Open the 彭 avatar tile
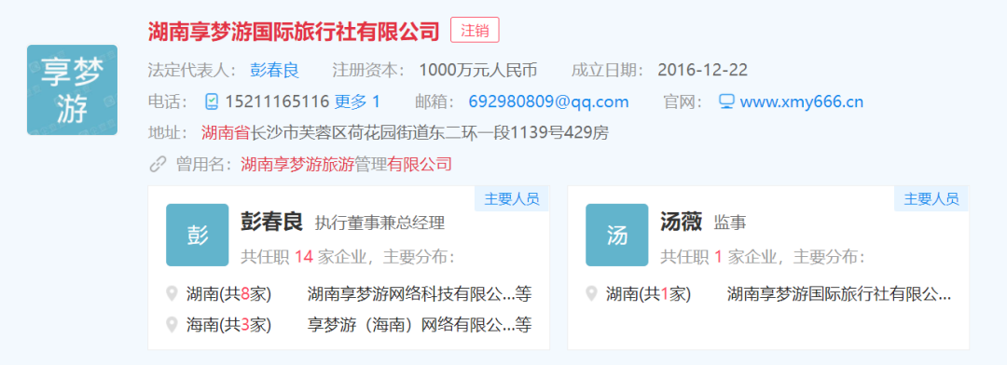Screen dimensions: 1007x365 point(197,235)
